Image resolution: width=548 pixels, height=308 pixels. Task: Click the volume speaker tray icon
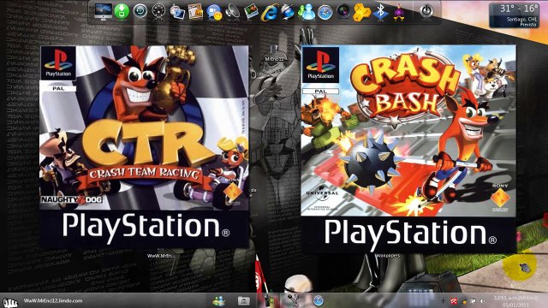483,301
